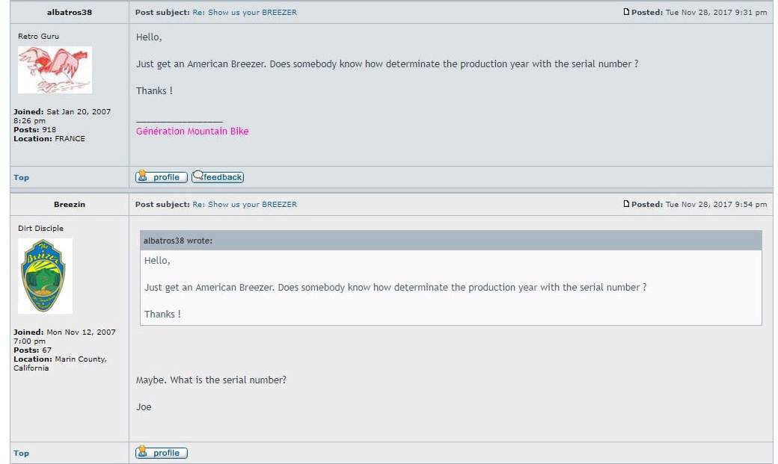Click Breezin's Breezer badge avatar

pyautogui.click(x=45, y=276)
